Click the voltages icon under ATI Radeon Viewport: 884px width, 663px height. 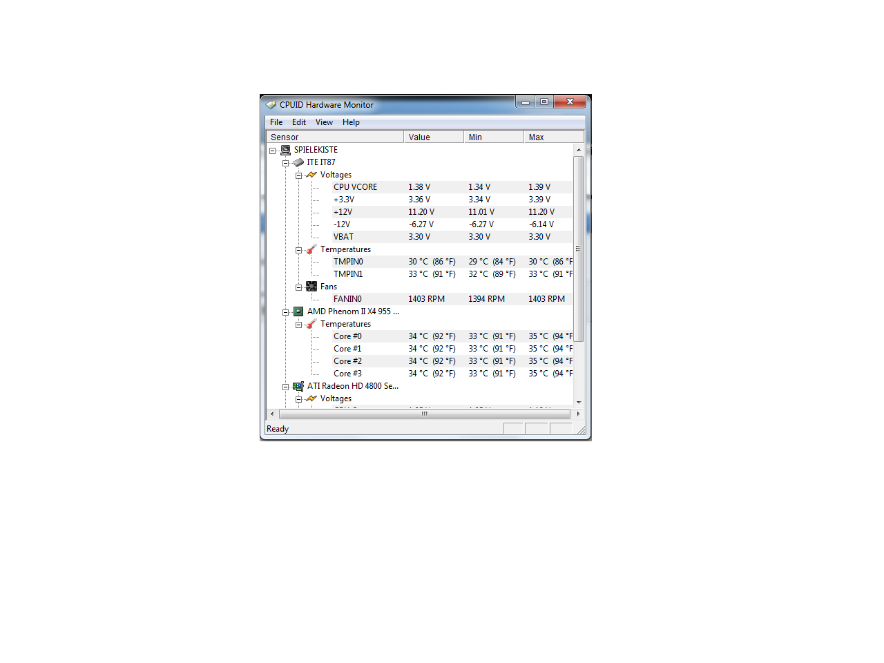pos(311,398)
